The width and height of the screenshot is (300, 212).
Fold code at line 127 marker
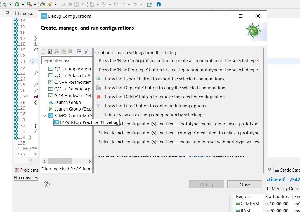(x=27, y=96)
